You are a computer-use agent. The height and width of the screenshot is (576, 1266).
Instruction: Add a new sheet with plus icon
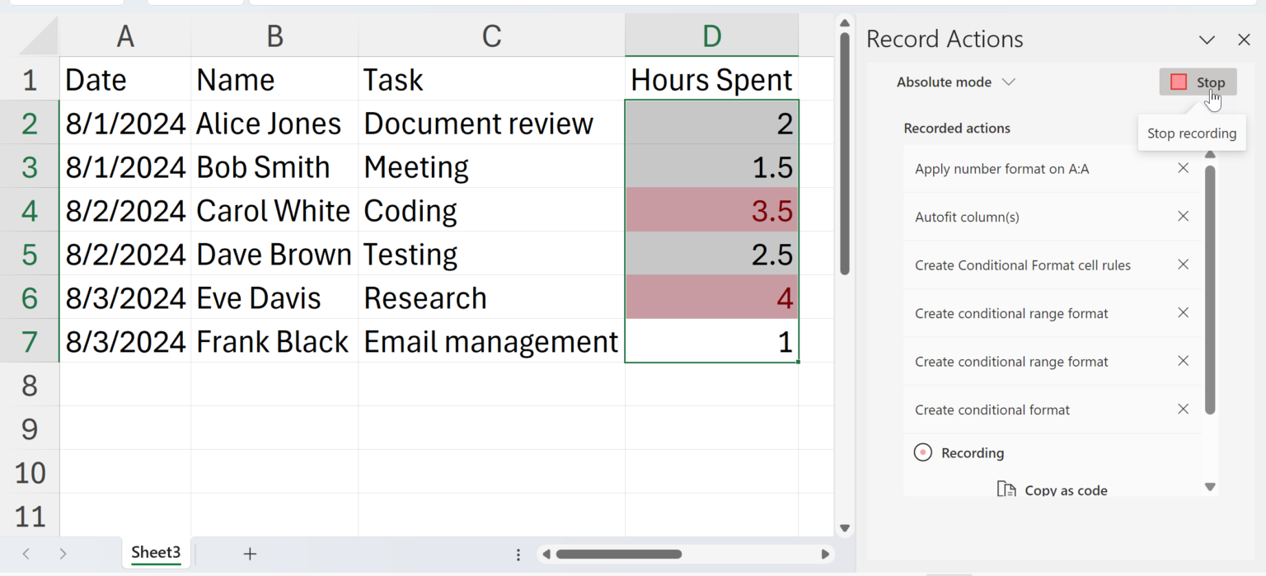(x=250, y=554)
